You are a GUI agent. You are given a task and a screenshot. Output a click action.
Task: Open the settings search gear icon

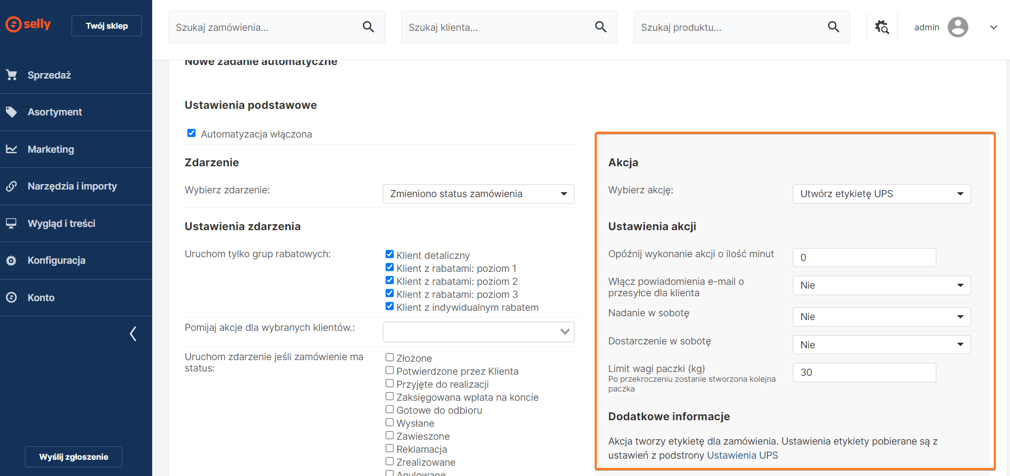point(882,27)
